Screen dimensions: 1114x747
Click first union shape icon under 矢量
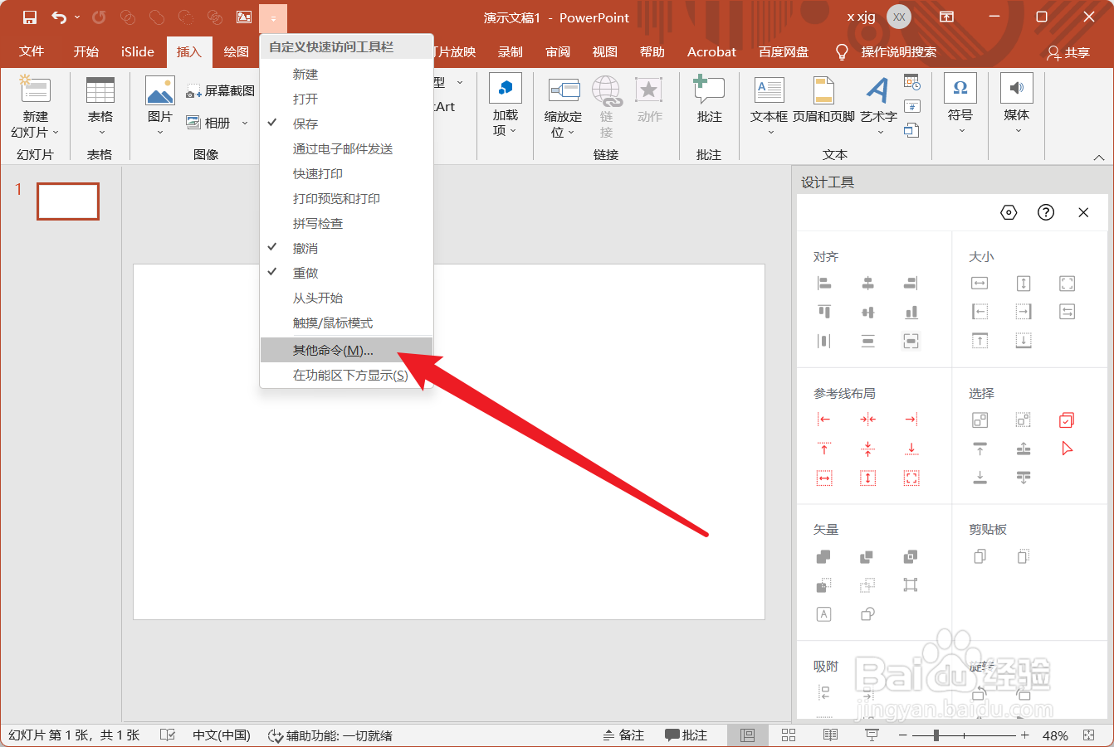tap(823, 556)
